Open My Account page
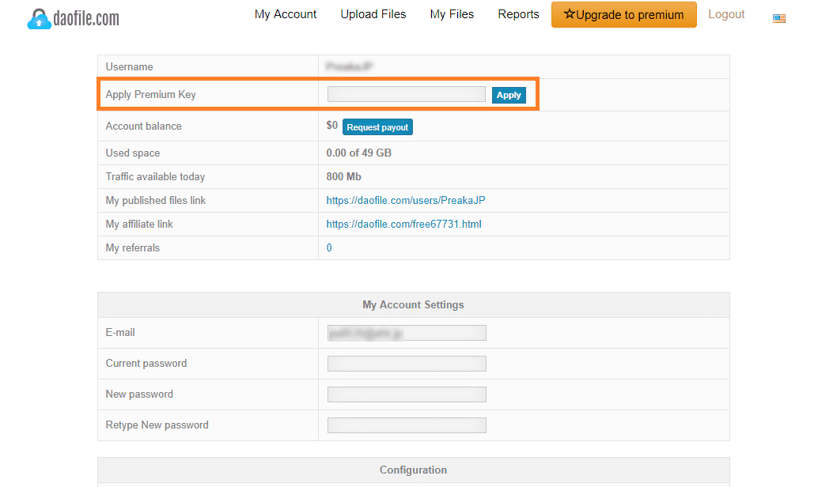 (x=286, y=14)
